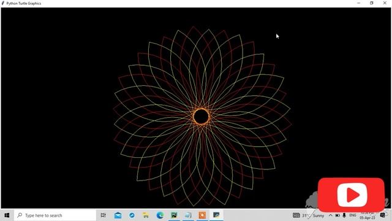The width and height of the screenshot is (392, 221).
Task: Switch to the Python Turtle Graphics taskbar icon
Action: (216, 215)
